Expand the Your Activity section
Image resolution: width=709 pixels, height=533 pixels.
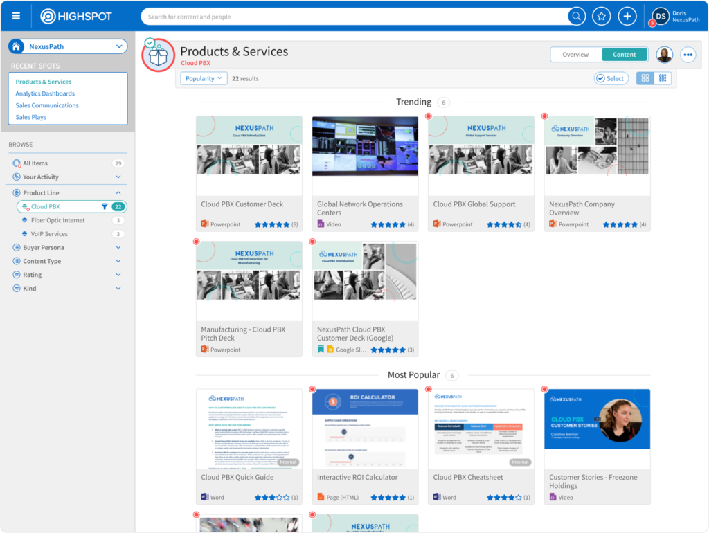click(x=118, y=177)
